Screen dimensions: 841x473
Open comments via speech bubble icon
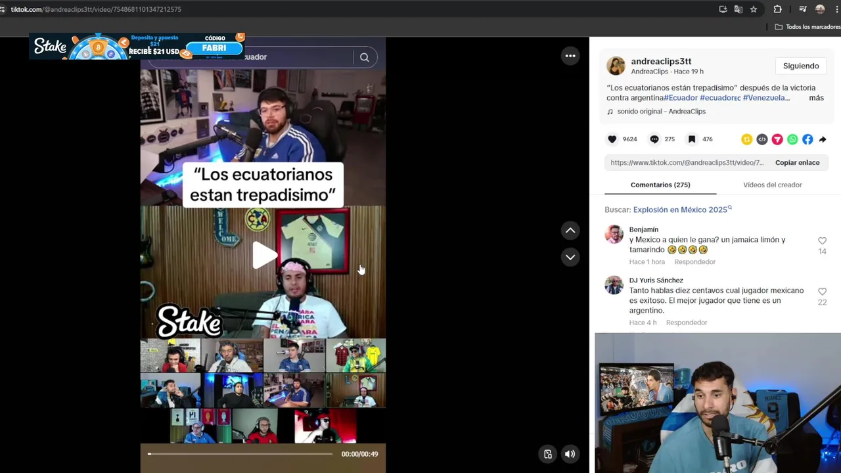[x=654, y=139]
